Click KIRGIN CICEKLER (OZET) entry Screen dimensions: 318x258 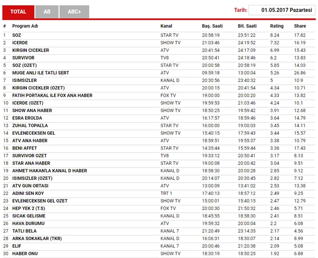[38, 88]
